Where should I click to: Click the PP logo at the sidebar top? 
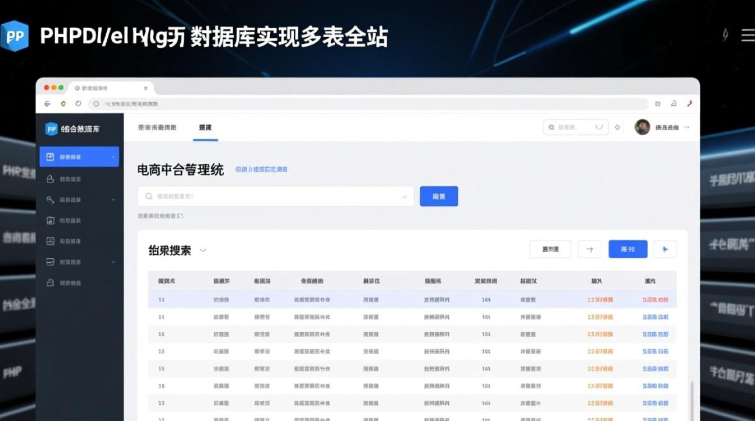51,128
